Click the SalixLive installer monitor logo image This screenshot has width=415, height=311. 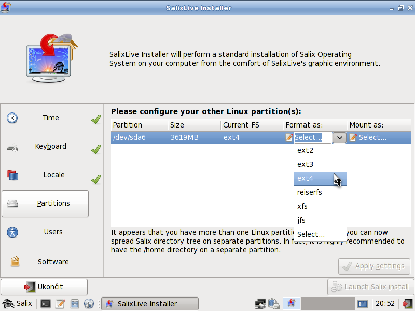pyautogui.click(x=51, y=58)
